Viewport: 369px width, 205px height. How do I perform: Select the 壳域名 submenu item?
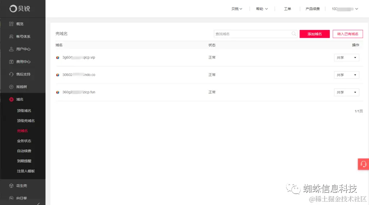coord(22,131)
